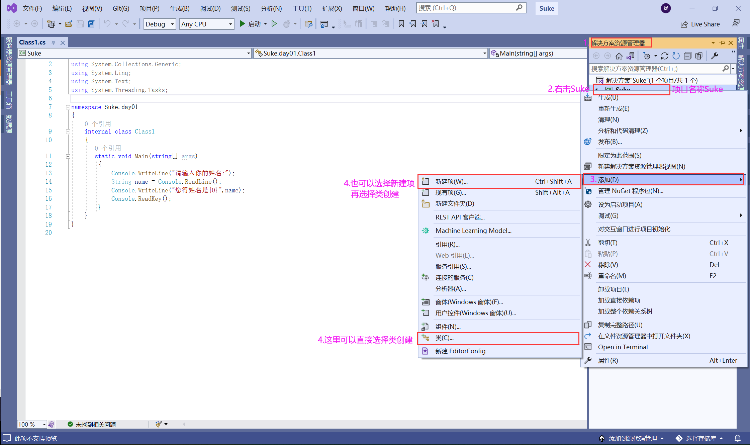Open Properties wrench icon in Solution Explorer

(x=714, y=56)
